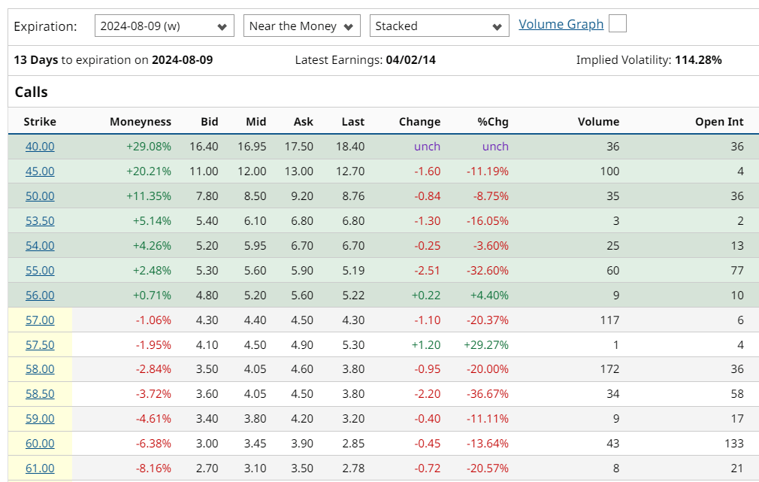This screenshot has width=759, height=482.
Task: Open the Stacked view dropdown
Action: 439,25
